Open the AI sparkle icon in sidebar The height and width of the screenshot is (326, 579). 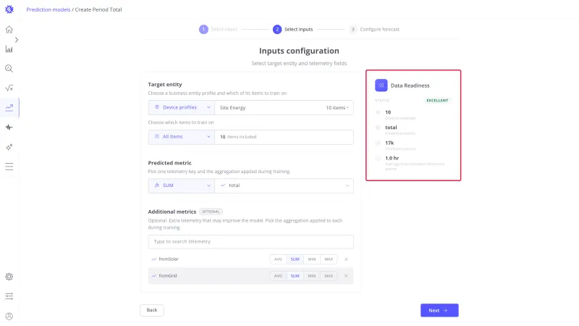9,147
